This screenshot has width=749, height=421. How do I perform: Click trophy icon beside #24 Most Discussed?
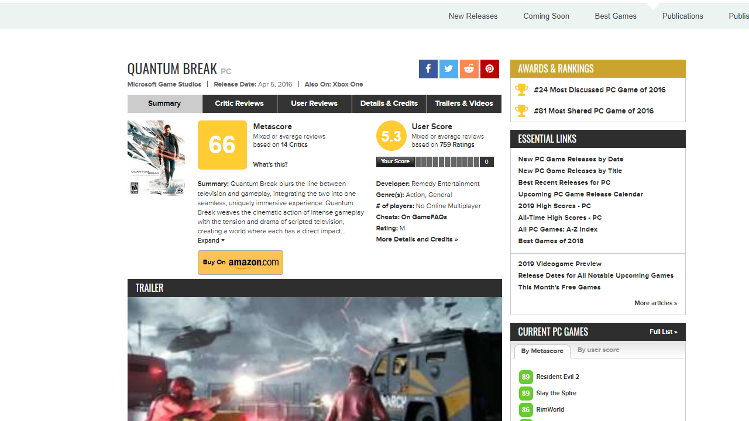(521, 89)
